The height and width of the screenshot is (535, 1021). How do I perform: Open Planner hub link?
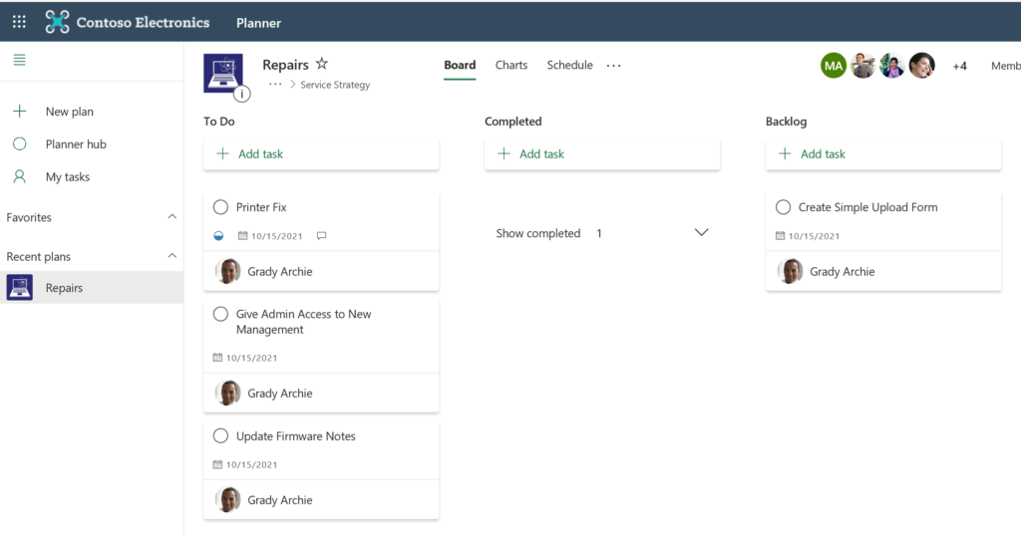(76, 143)
